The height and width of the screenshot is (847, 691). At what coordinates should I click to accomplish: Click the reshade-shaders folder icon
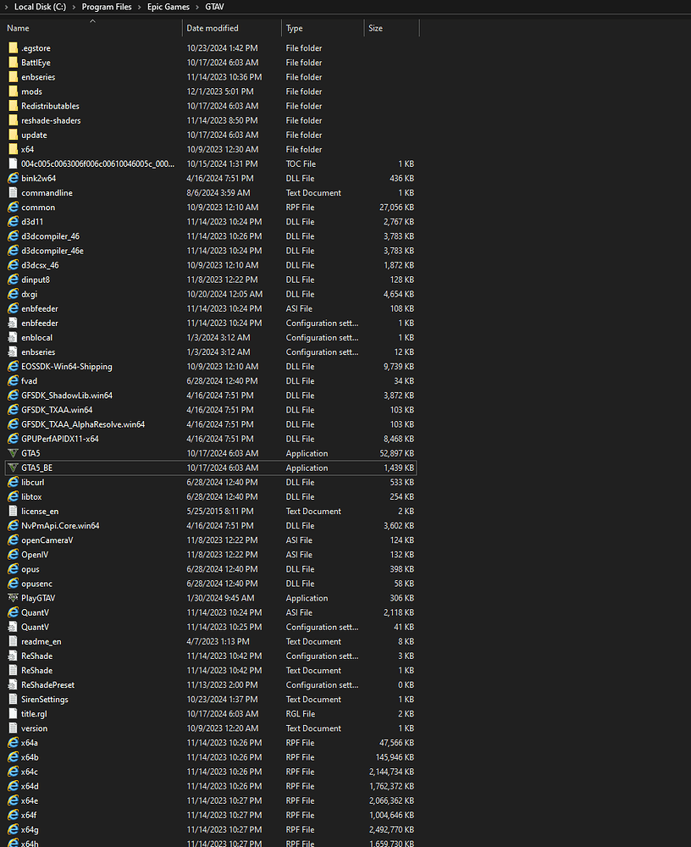coord(13,120)
